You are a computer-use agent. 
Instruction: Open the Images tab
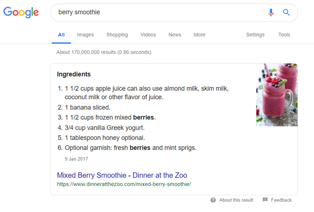(x=85, y=34)
